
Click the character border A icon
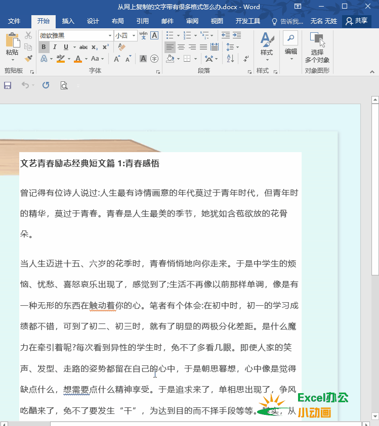(154, 35)
